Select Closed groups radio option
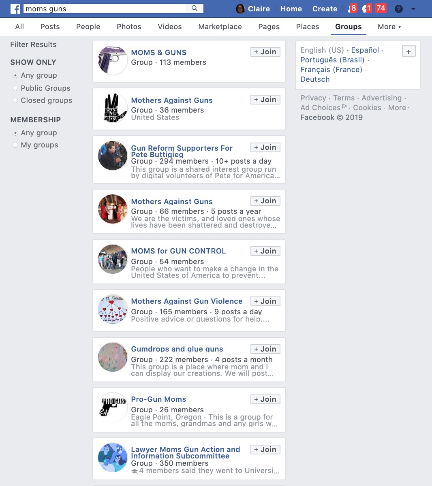This screenshot has height=486, width=432. [x=15, y=100]
